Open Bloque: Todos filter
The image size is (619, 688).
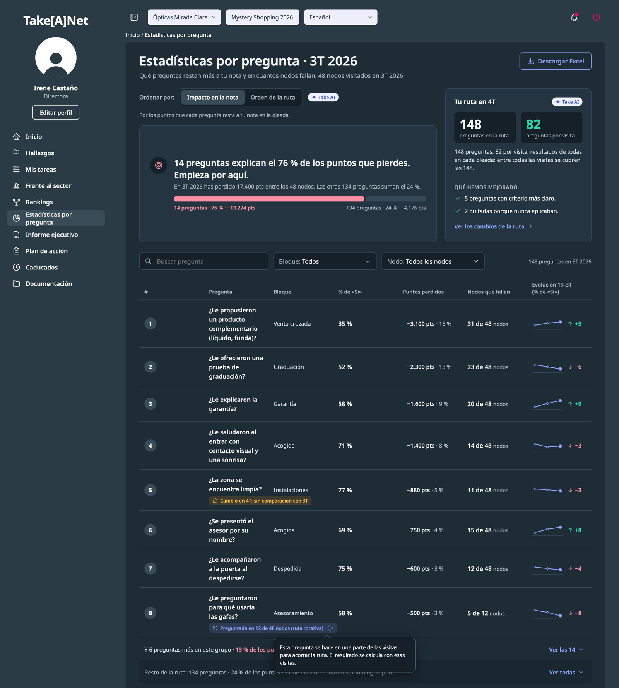click(x=325, y=261)
